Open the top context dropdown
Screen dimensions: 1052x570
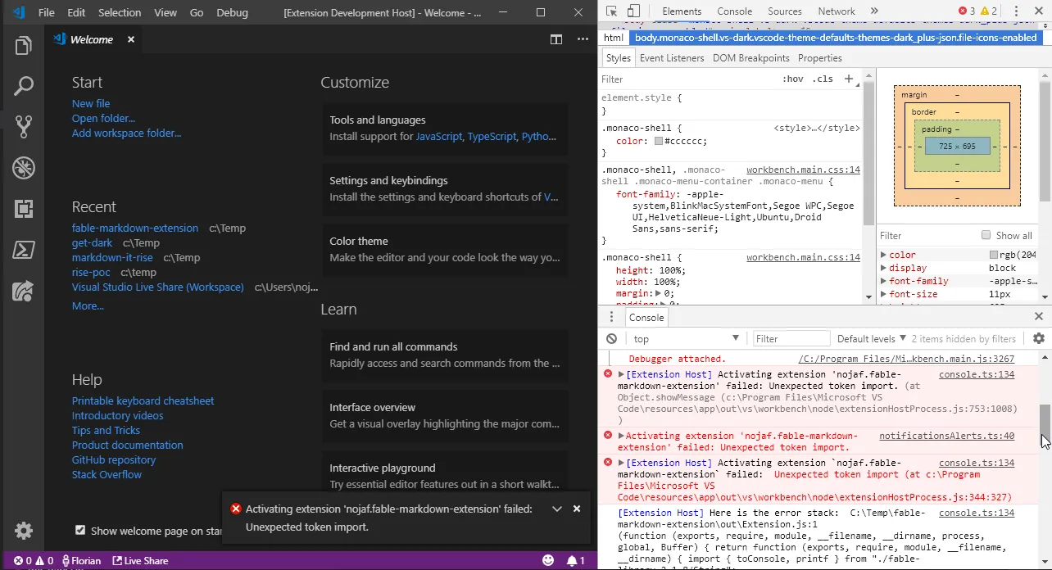tap(686, 339)
